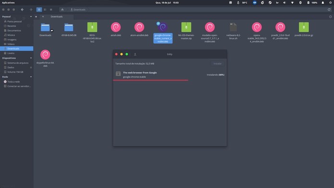
Task: Uncheck the google-chrome-stable file selection checkmark
Action: [x=158, y=23]
